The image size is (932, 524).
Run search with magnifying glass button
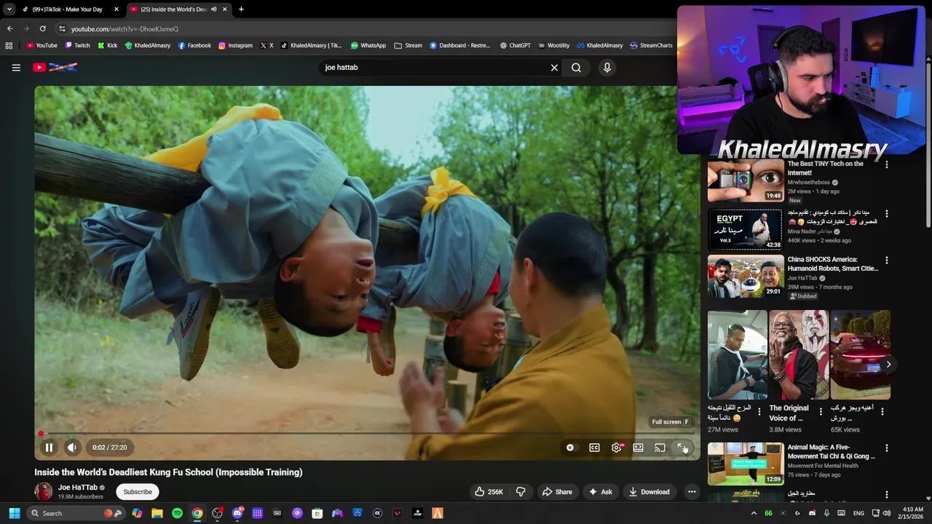(576, 68)
